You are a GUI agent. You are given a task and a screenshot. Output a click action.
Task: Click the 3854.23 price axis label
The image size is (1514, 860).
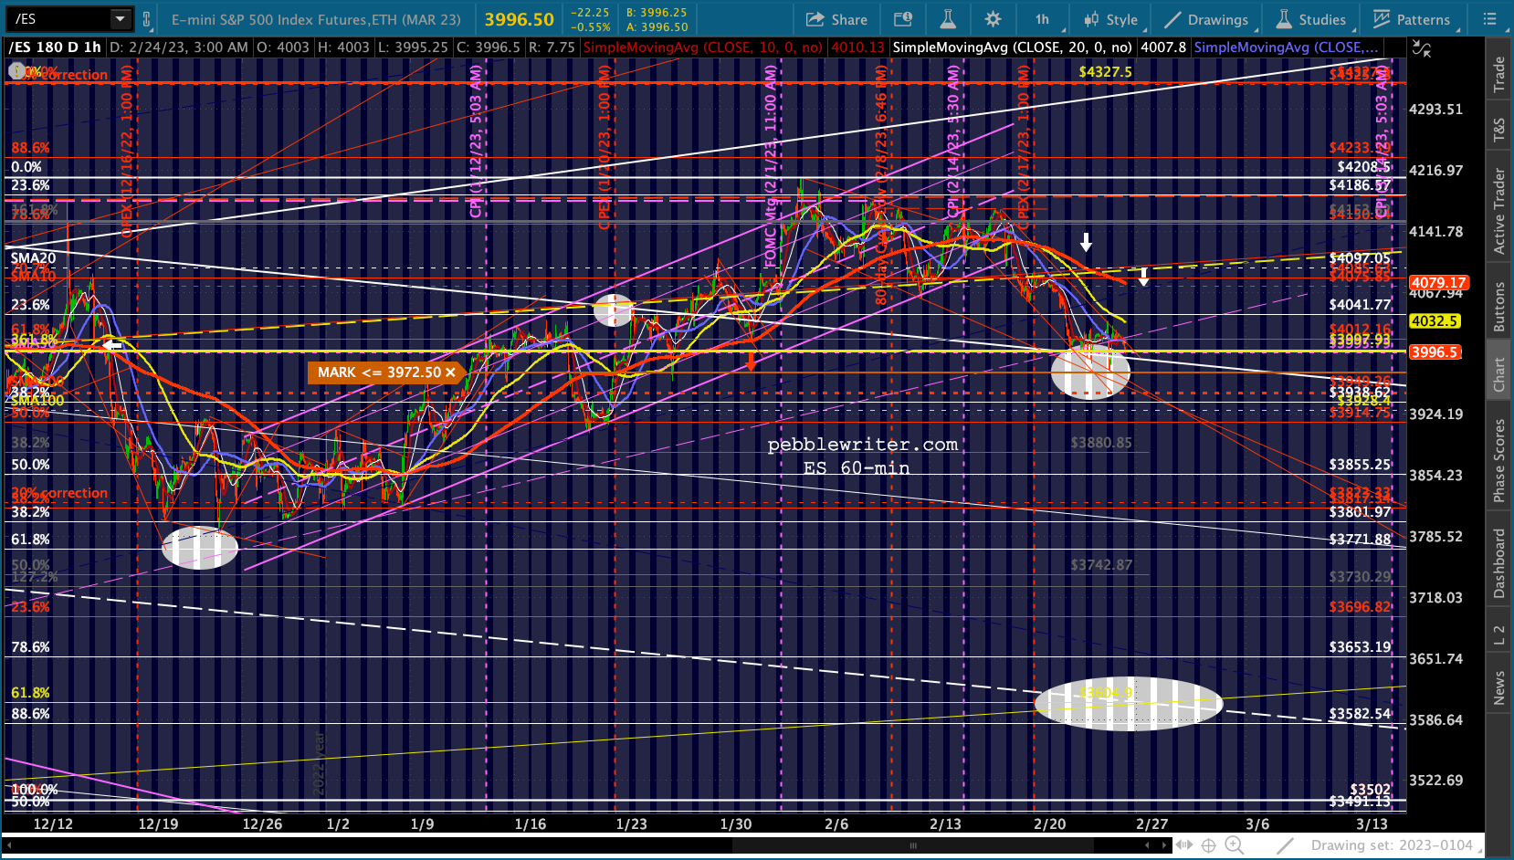click(x=1435, y=476)
